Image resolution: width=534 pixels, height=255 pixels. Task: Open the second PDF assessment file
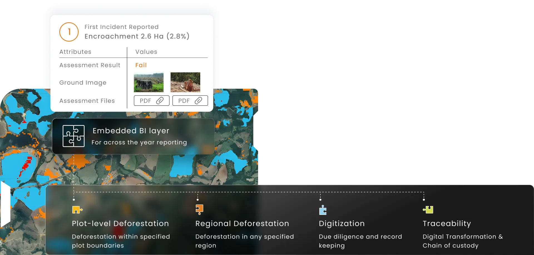pyautogui.click(x=190, y=100)
